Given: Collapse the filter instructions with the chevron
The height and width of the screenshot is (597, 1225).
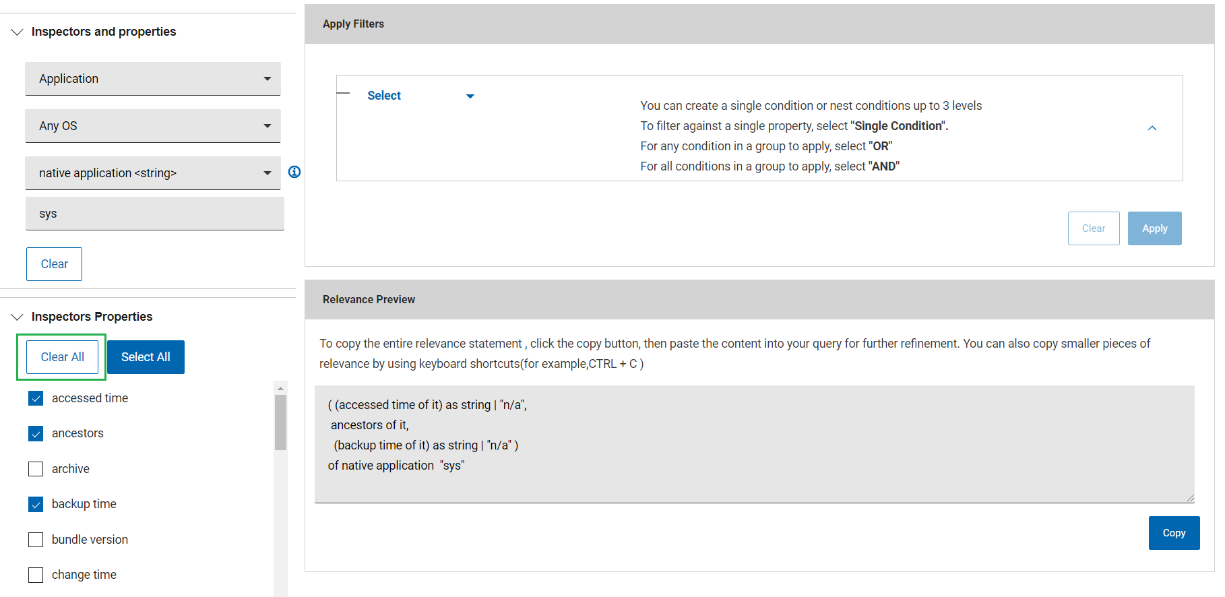Looking at the screenshot, I should [x=1152, y=128].
